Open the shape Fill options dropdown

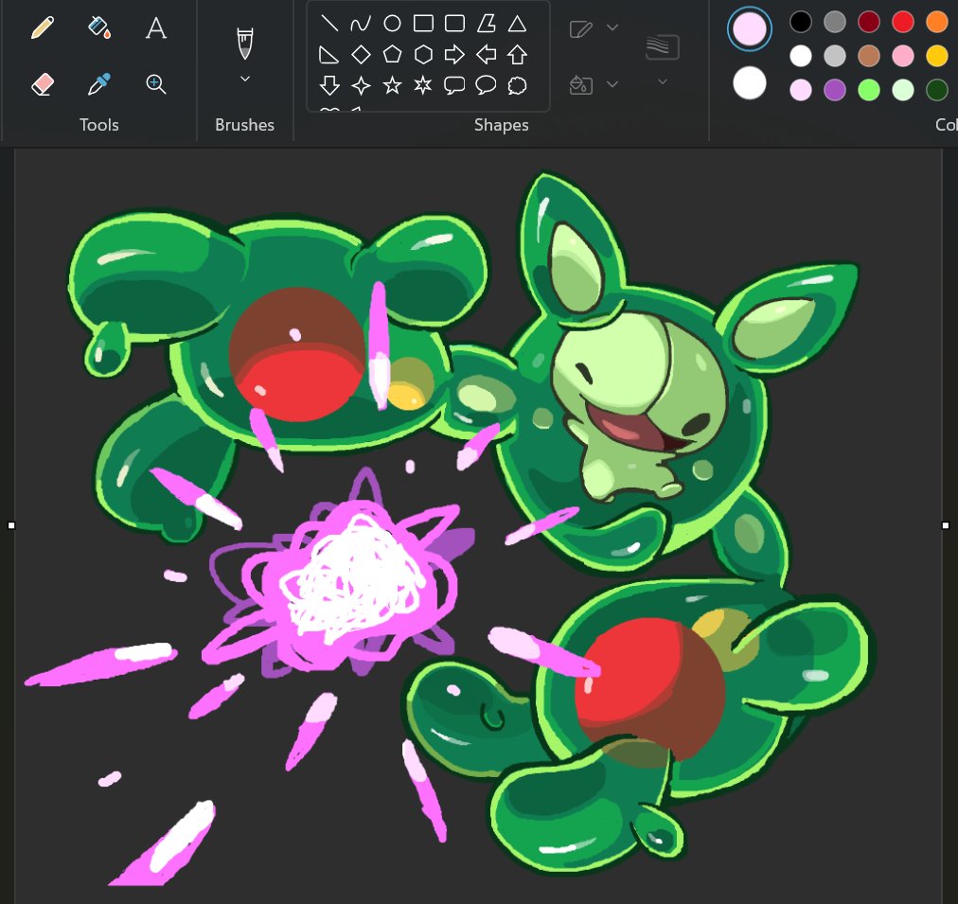[x=612, y=84]
